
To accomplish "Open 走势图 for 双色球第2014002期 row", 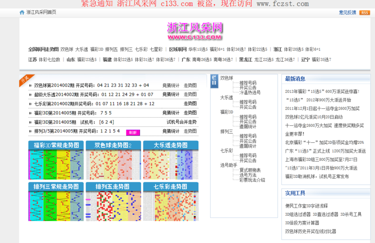I will (190, 86).
